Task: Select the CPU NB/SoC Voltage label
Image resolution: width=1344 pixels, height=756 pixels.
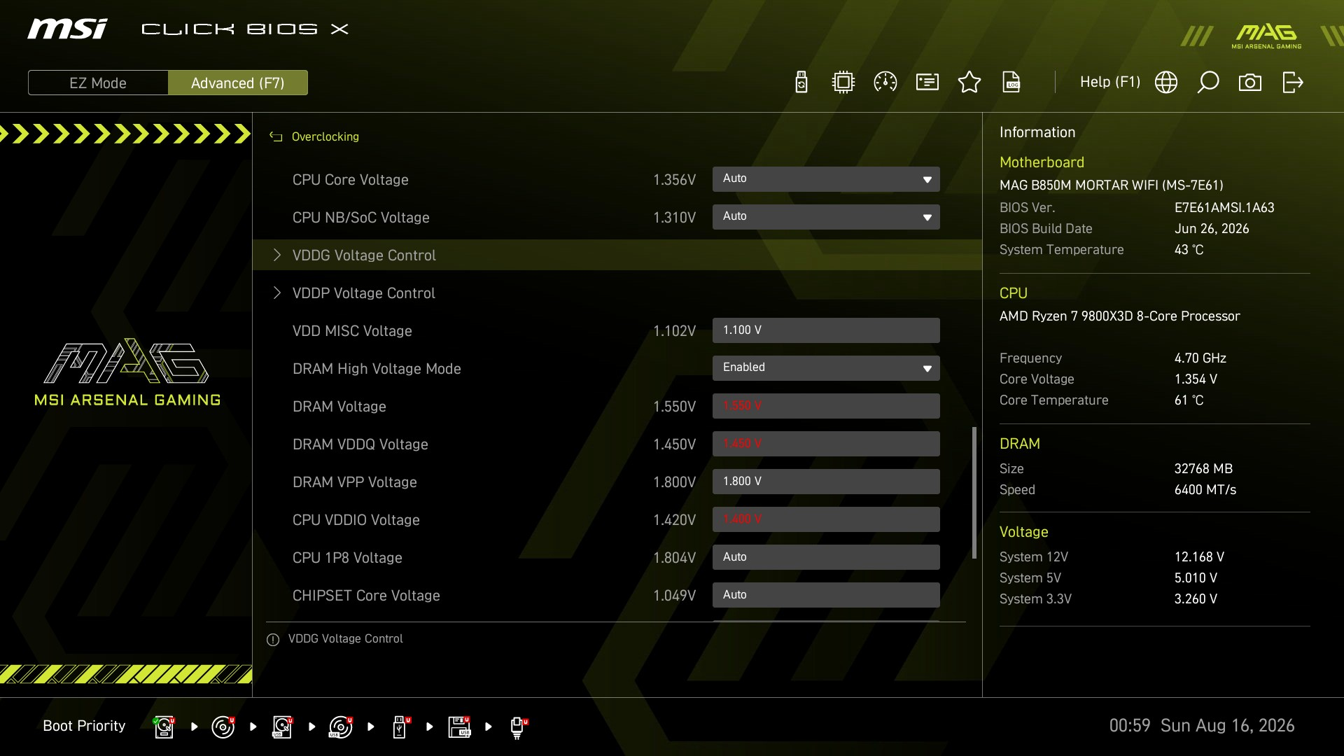Action: tap(360, 218)
